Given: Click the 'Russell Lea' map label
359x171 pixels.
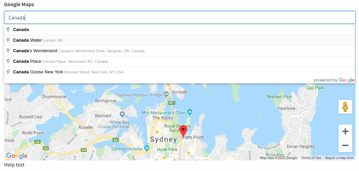Looking at the screenshot, I should [30, 117].
